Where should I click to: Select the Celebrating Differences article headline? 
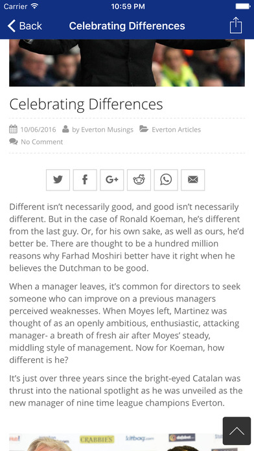click(x=86, y=104)
